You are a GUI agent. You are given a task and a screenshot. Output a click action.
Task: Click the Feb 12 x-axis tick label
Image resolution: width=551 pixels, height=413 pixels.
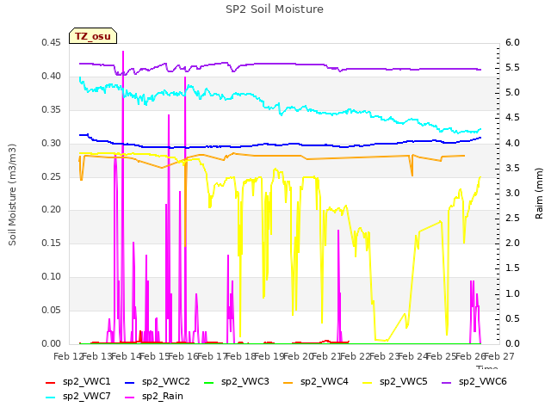coord(68,356)
